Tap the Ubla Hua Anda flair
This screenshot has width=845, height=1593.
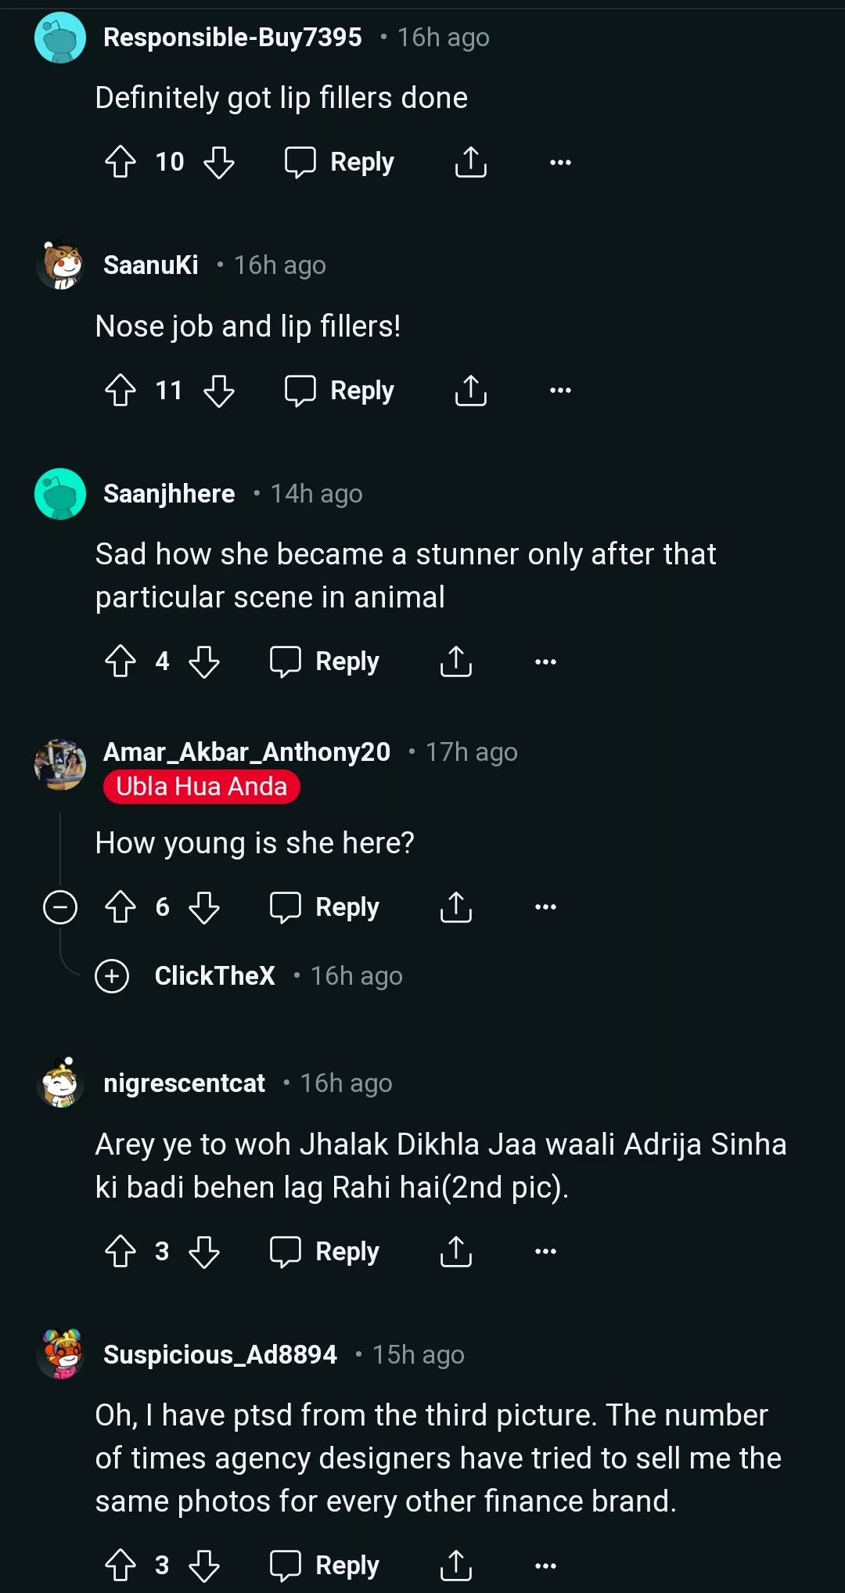tap(201, 787)
